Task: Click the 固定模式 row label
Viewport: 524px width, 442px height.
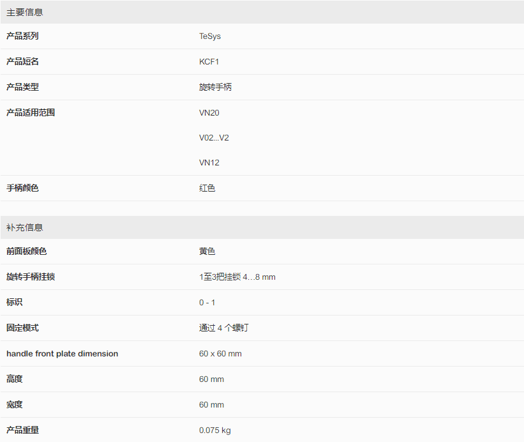Action: 22,328
